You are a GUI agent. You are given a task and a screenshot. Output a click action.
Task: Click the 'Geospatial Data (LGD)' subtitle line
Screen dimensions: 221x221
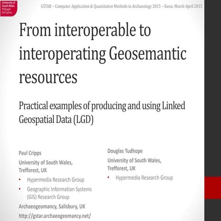tap(56, 120)
